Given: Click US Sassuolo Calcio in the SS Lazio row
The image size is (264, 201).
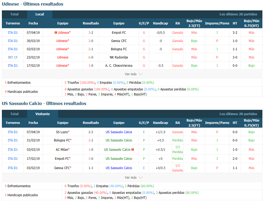Looking at the screenshot, I should tap(119, 132).
